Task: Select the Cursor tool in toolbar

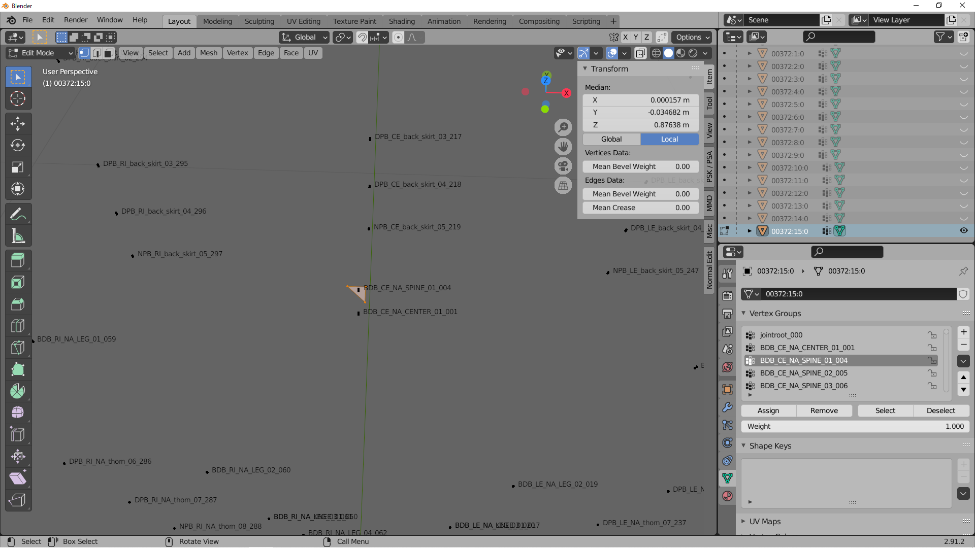Action: (18, 98)
